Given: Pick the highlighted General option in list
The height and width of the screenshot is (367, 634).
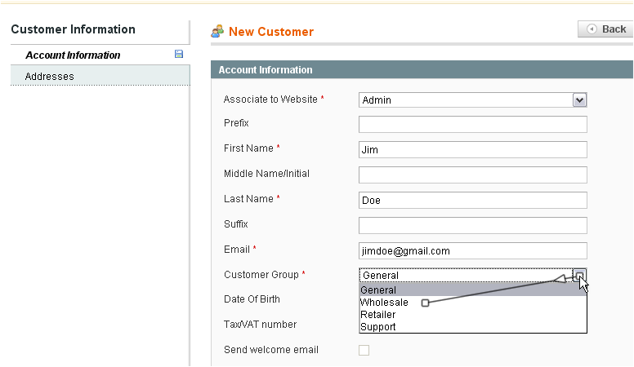Looking at the screenshot, I should click(x=473, y=290).
